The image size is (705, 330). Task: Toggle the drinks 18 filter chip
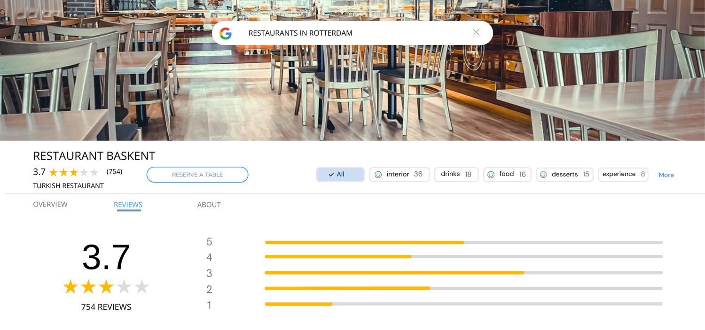pos(456,174)
